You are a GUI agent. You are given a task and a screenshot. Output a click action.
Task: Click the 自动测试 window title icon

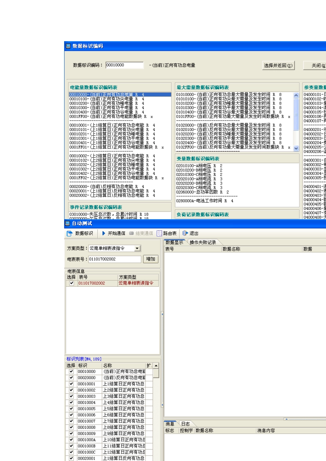68,223
